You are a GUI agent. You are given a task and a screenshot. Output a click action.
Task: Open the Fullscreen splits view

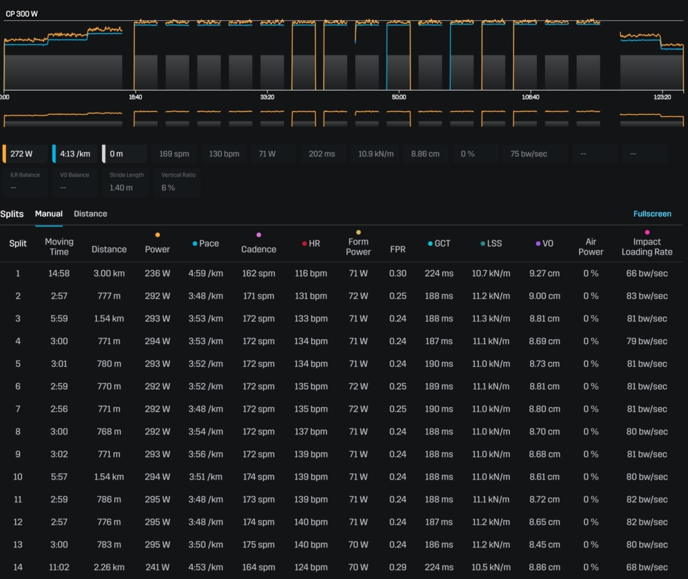coord(652,214)
